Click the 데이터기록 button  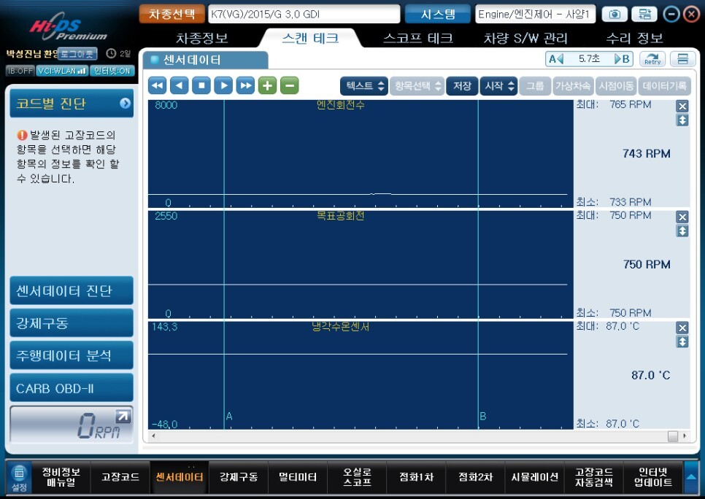665,86
